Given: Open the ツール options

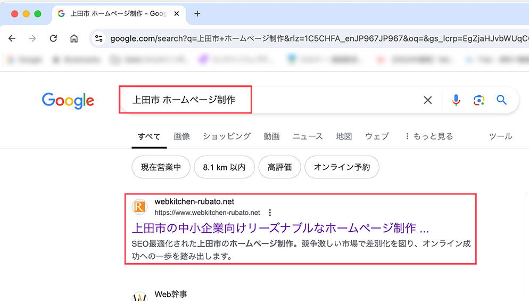Looking at the screenshot, I should pyautogui.click(x=500, y=136).
